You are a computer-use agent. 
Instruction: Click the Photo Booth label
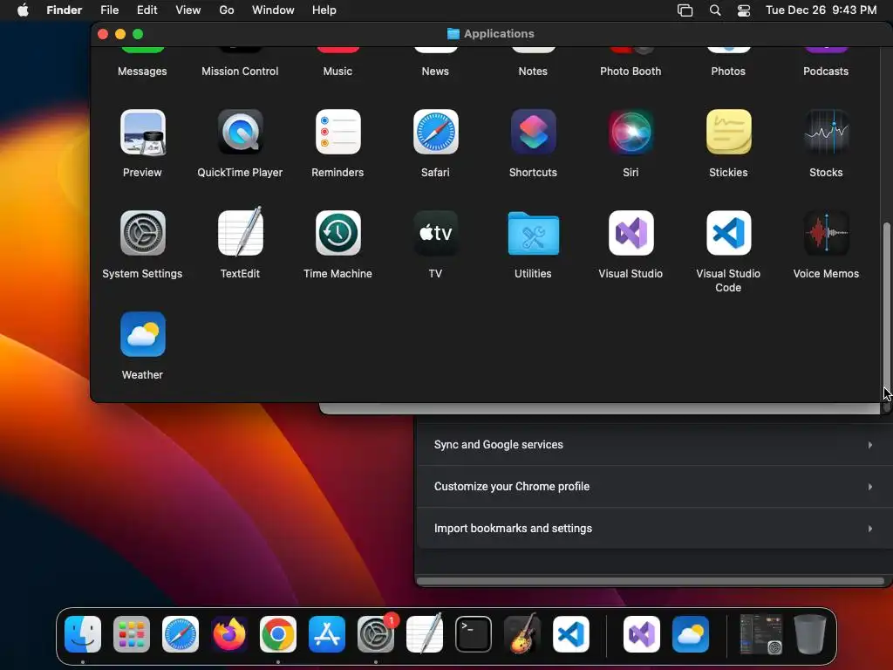(631, 72)
